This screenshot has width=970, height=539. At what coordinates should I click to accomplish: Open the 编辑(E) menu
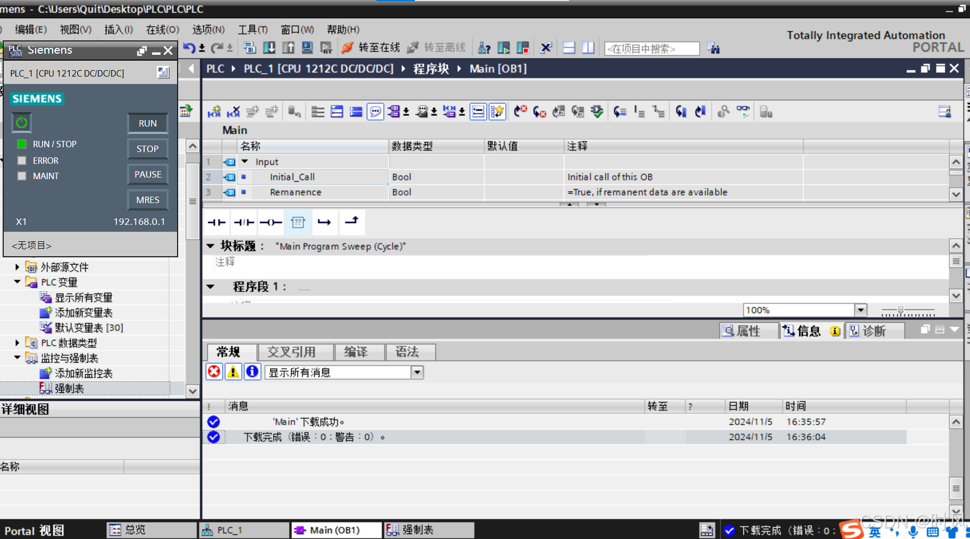[x=31, y=30]
